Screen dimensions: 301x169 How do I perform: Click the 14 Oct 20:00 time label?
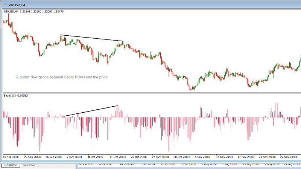118,157
